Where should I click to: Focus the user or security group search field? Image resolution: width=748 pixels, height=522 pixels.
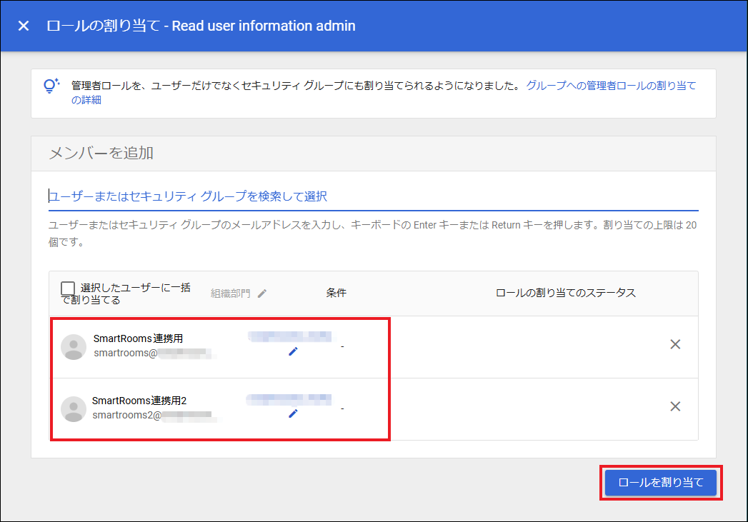coord(372,196)
